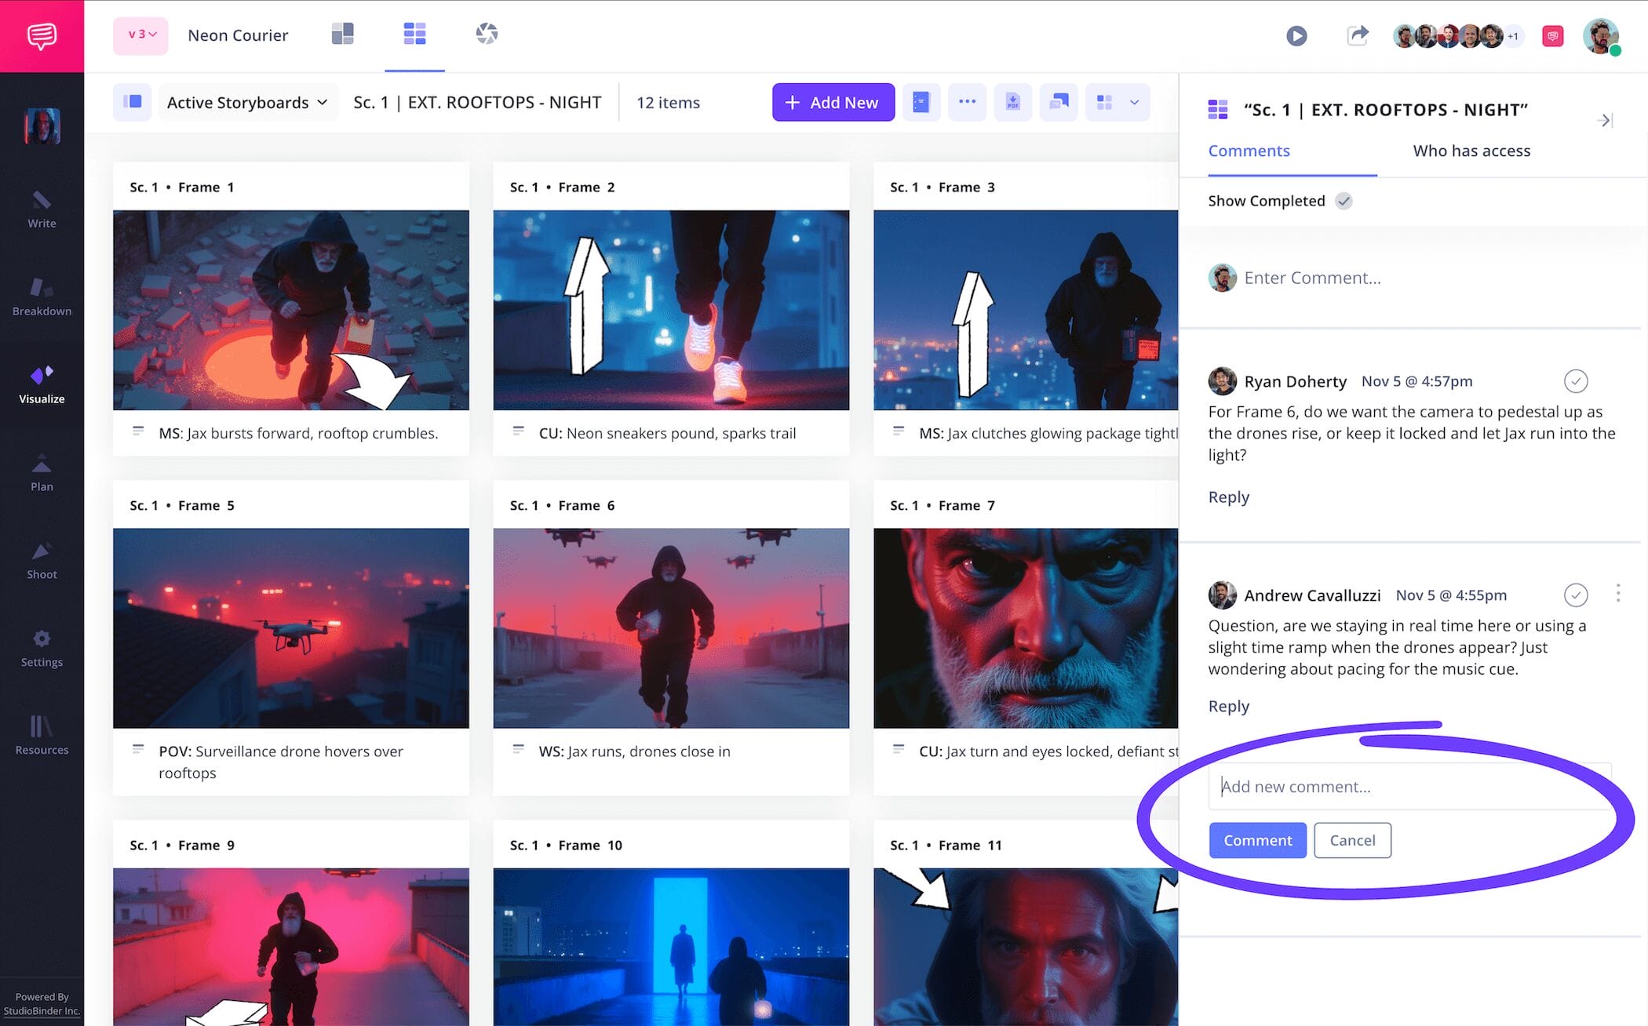Select the Comments tab

(1249, 151)
